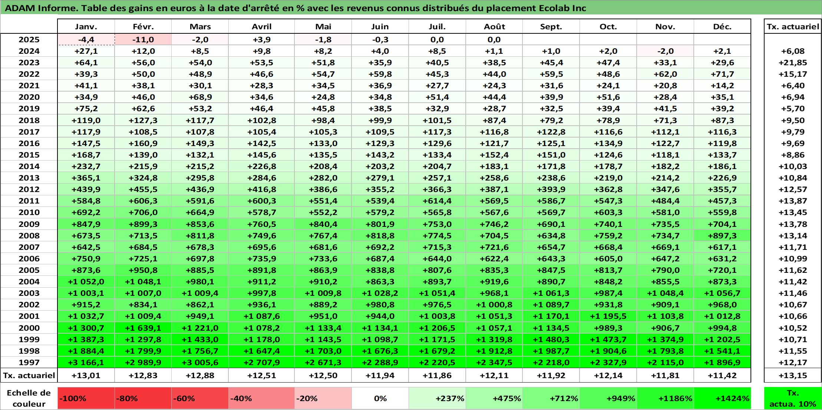Viewport: 822px width, 410px height.
Task: Select the Tx. actua. 10% green box
Action: tap(793, 398)
